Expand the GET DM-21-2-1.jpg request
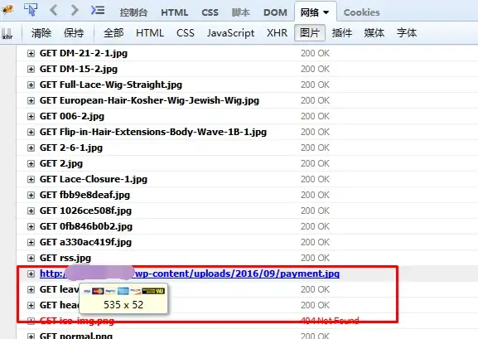This screenshot has height=339, width=478. tap(31, 53)
